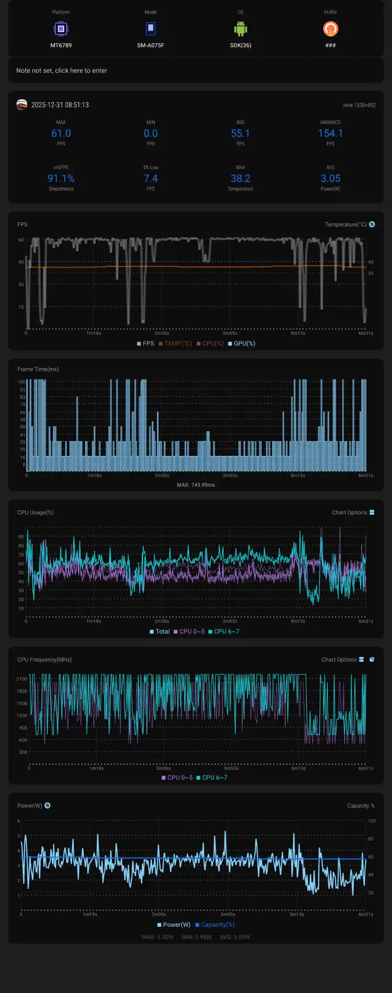Click the purple CPU 0~5 swatch in CPU Usage legend
The image size is (392, 993).
click(x=175, y=632)
